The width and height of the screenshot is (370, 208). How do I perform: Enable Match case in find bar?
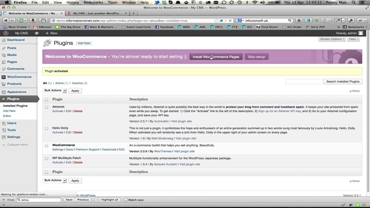point(125,200)
